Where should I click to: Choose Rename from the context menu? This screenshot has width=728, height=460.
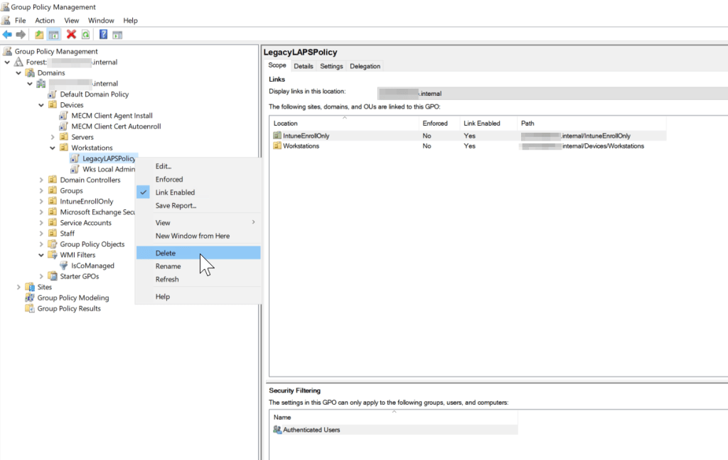pos(167,265)
